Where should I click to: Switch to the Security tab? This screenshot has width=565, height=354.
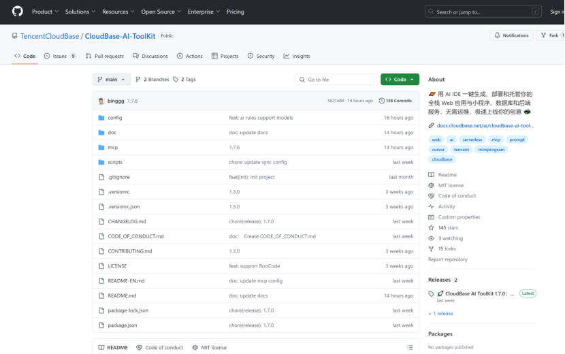(x=261, y=57)
